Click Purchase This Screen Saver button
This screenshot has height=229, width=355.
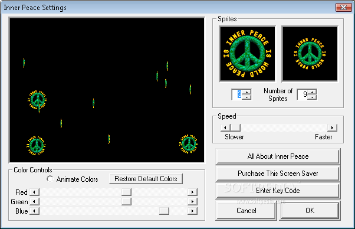click(278, 174)
